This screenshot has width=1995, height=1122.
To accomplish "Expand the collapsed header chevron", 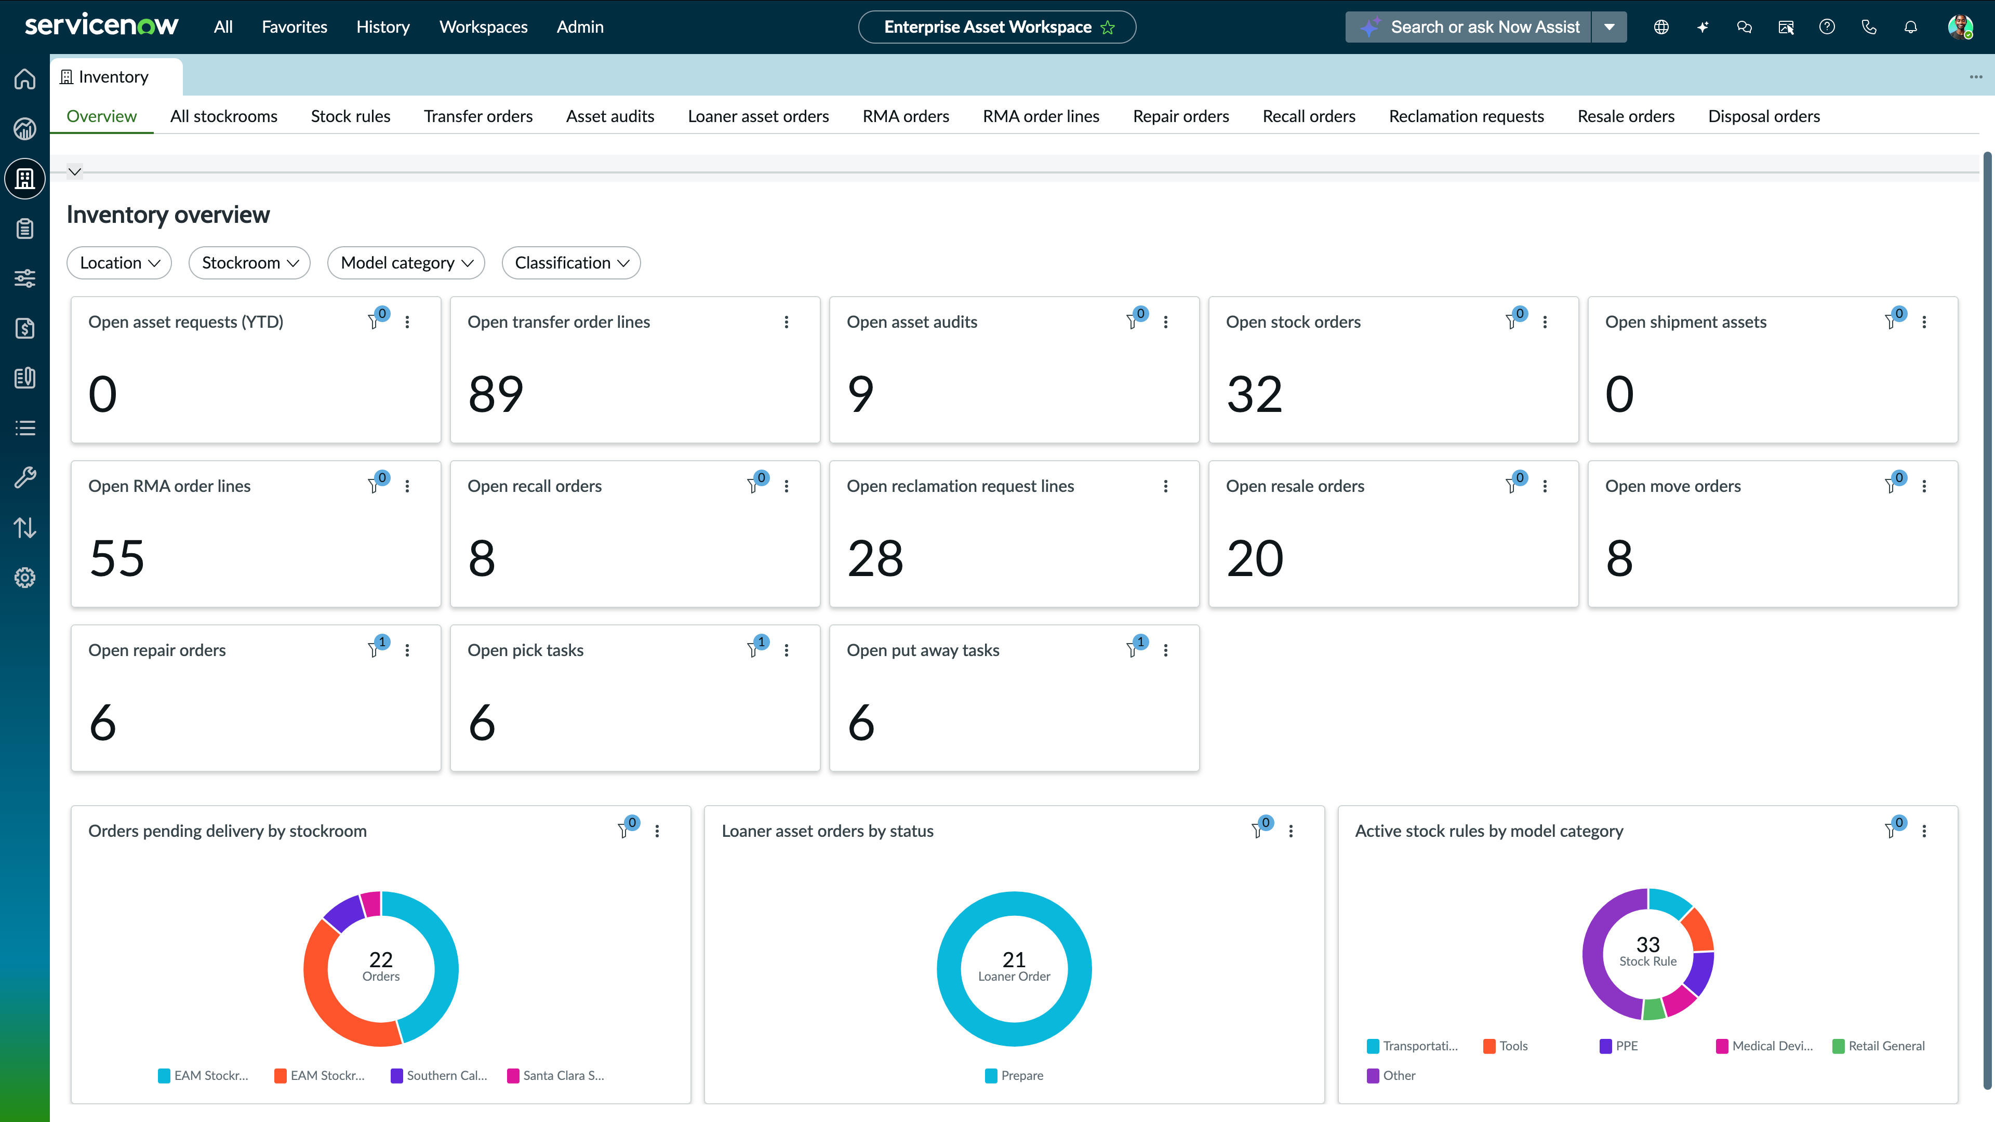I will pos(74,172).
